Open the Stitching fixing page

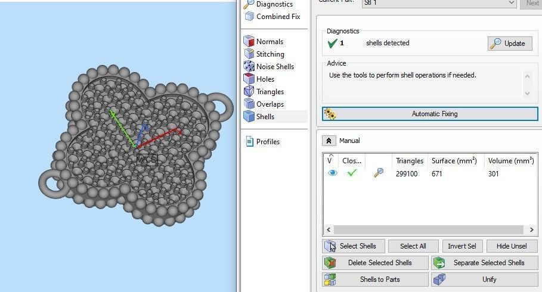tap(264, 54)
